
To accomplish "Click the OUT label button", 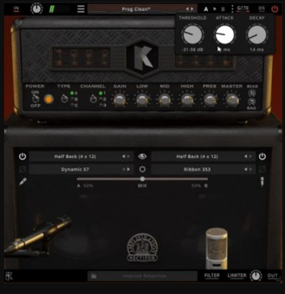I will [273, 275].
